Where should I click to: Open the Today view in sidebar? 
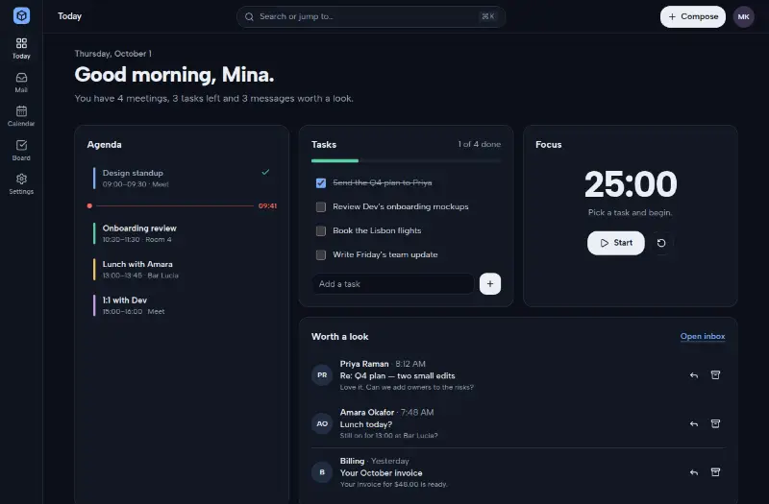coord(21,49)
